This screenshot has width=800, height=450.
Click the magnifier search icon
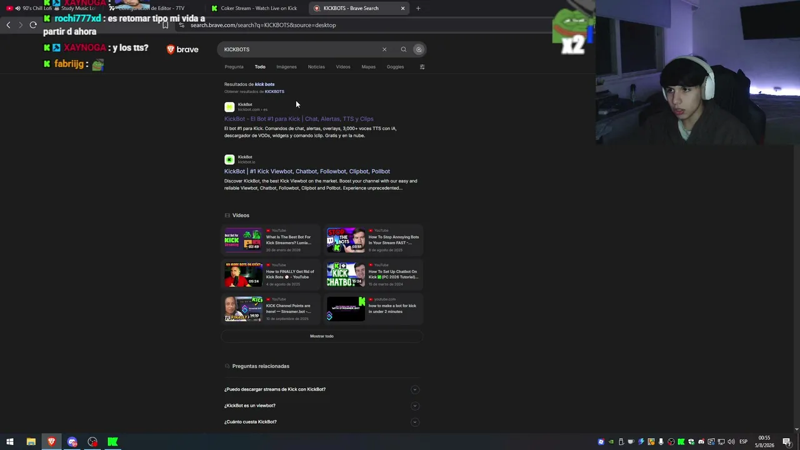(x=404, y=49)
